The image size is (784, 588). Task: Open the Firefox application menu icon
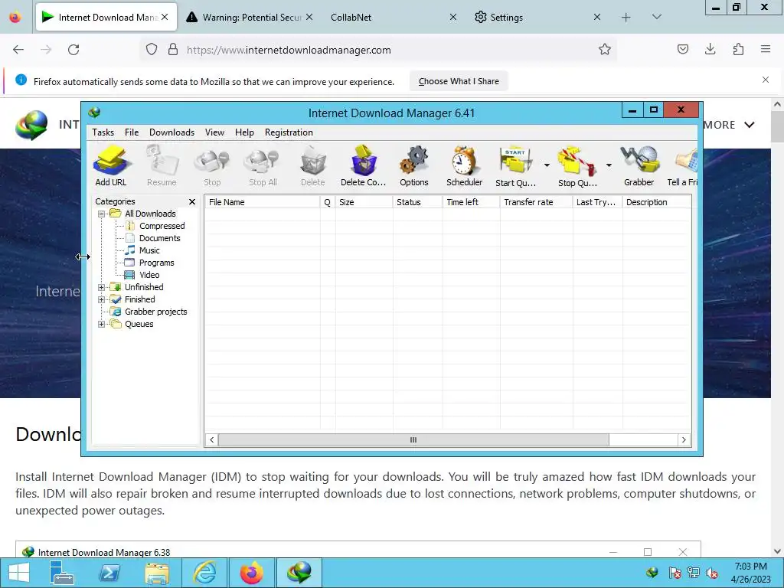click(765, 49)
